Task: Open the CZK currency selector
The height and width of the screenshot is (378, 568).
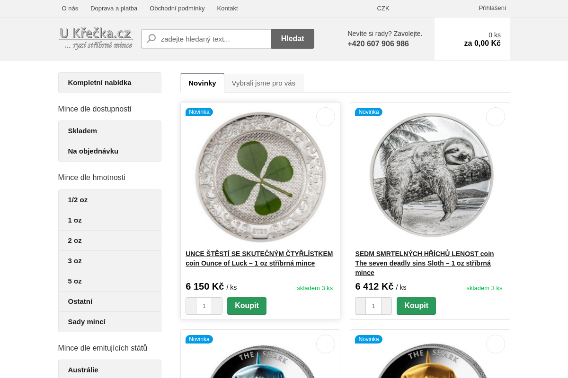Action: pos(383,9)
